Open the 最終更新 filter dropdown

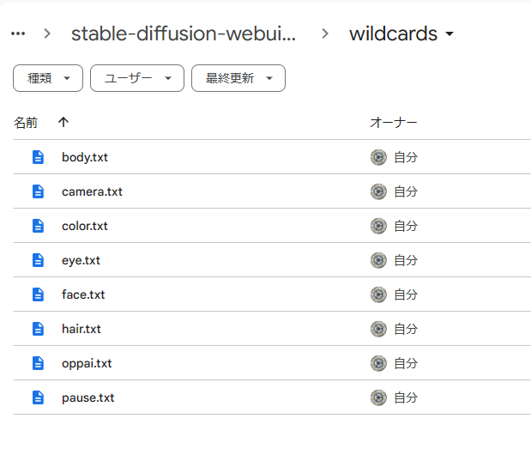(x=238, y=78)
